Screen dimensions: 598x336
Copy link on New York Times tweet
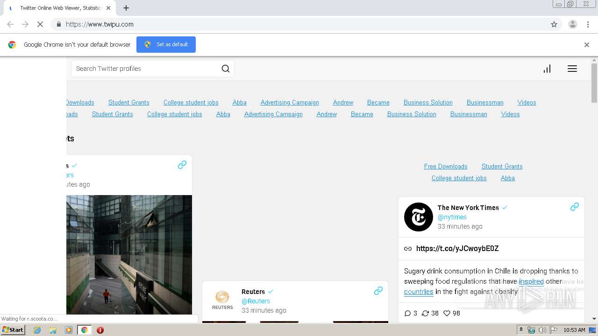click(x=575, y=207)
